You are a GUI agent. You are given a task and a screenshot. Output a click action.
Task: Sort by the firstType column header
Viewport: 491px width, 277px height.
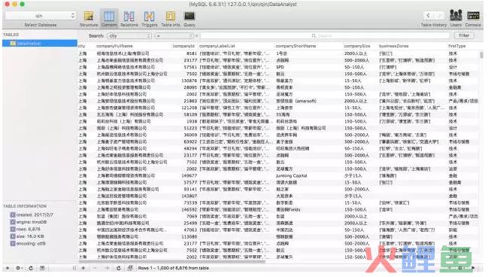pos(457,46)
